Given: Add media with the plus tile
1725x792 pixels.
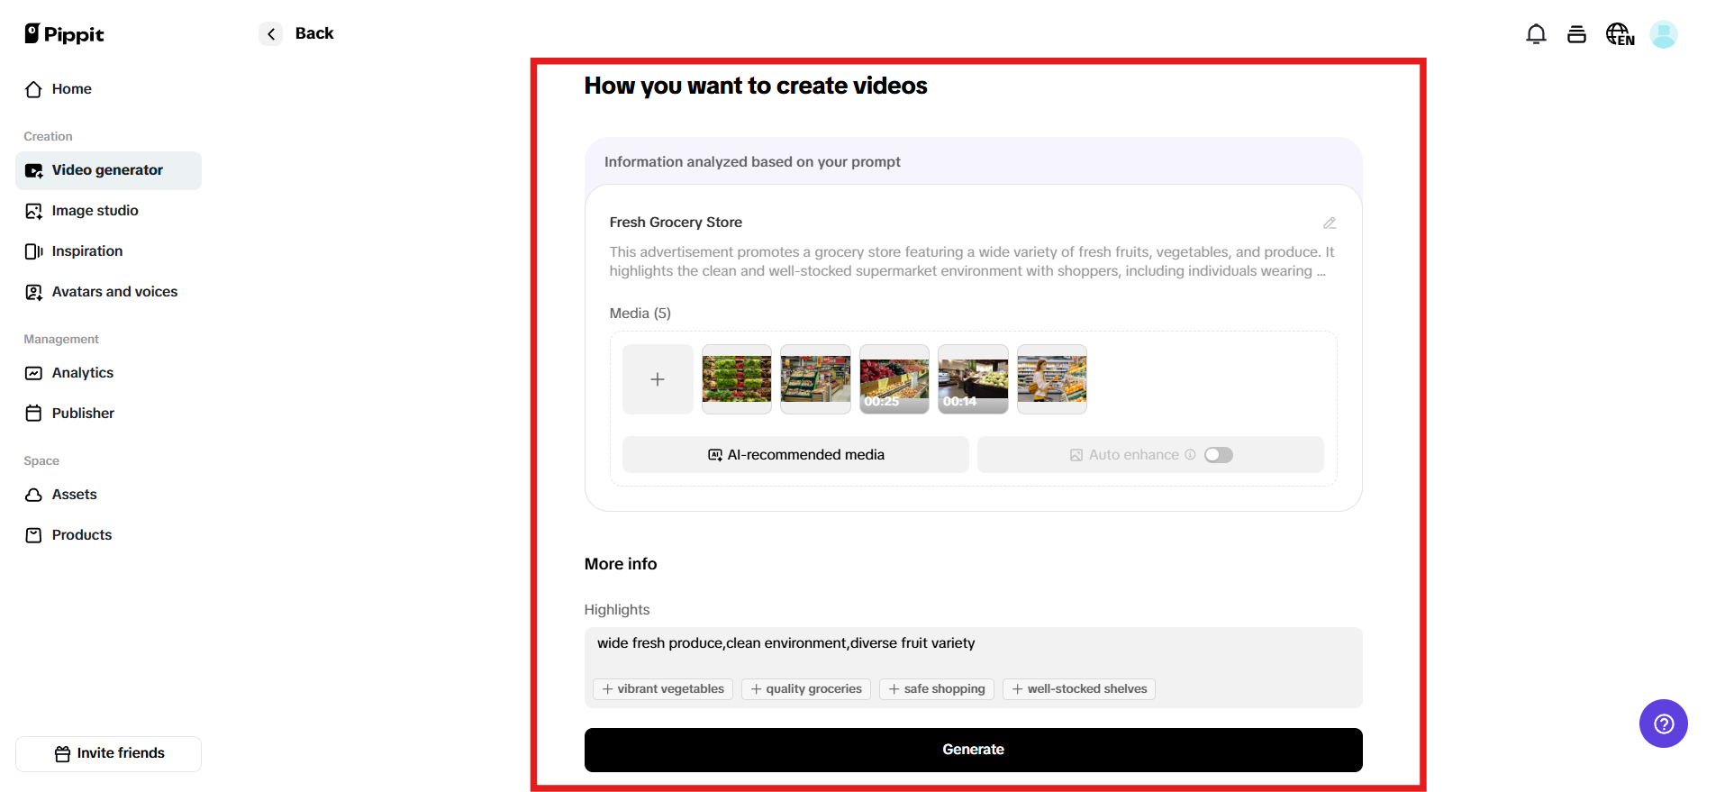Looking at the screenshot, I should click(x=658, y=379).
